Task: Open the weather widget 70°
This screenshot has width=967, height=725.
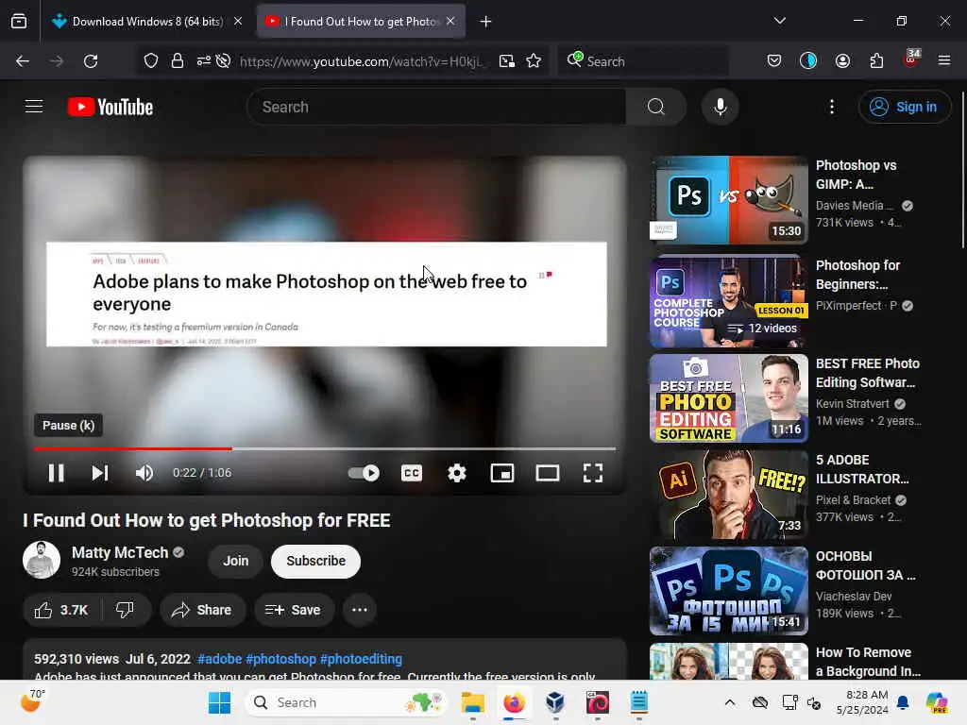Action: (x=32, y=701)
